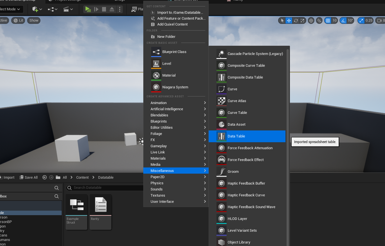Select the Move (translate) transform tool
This screenshot has width=385, height=246.
(289, 20)
